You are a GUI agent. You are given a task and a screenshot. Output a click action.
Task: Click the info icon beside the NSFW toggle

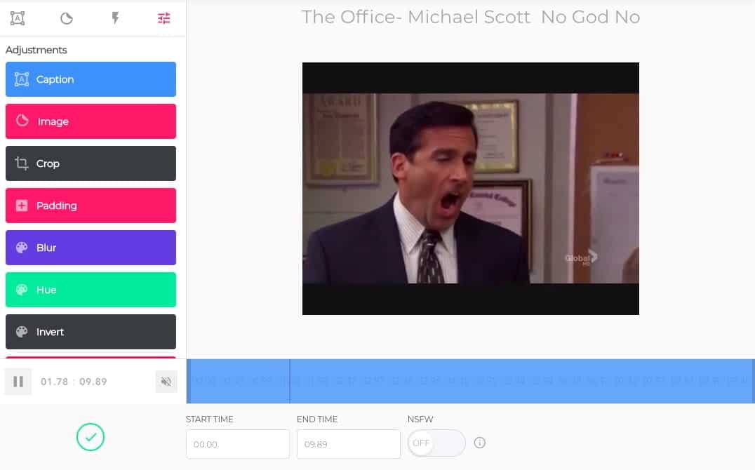pos(479,442)
